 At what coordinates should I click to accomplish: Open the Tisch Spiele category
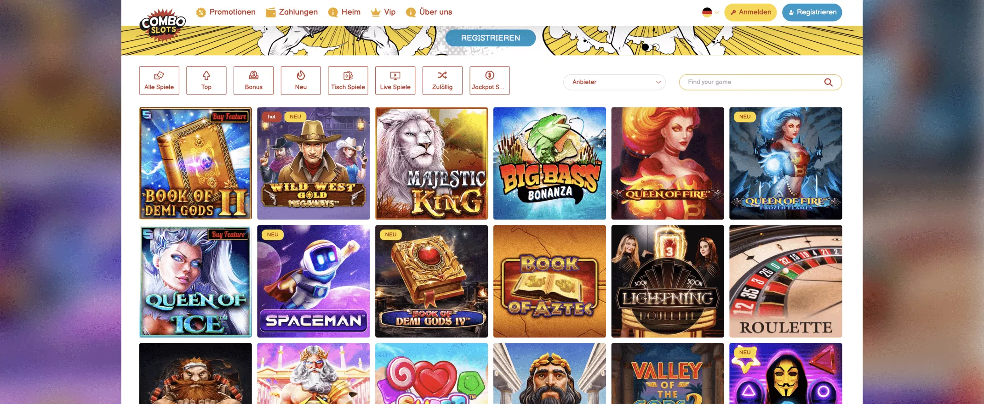(348, 80)
